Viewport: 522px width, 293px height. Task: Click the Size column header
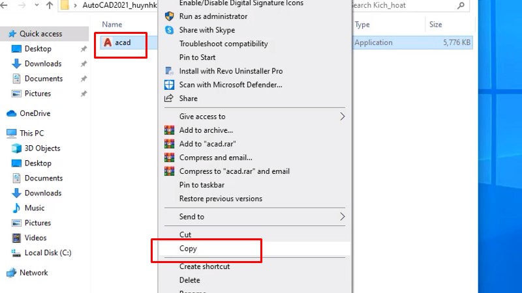tap(435, 25)
